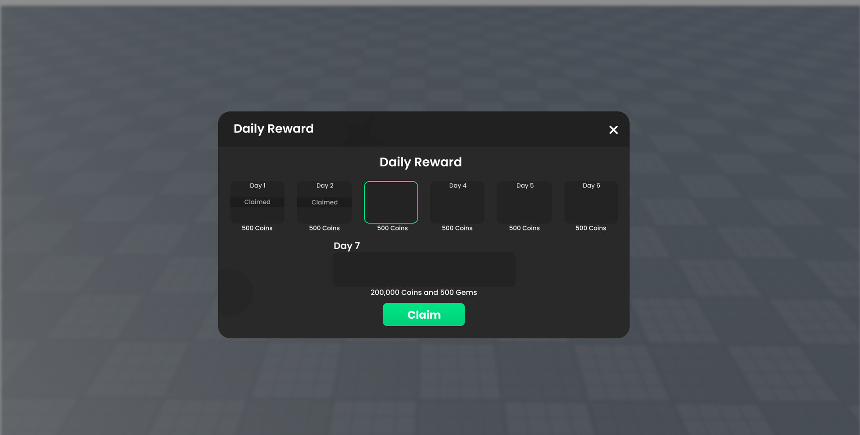Click the centered Daily Reward subtitle
Viewport: 860px width, 435px height.
coord(421,162)
